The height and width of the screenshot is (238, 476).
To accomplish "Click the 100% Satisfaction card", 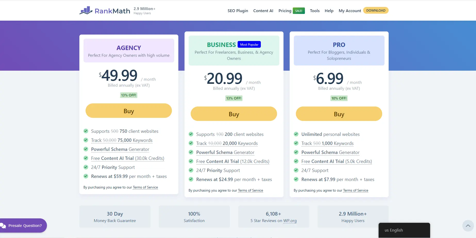I will 194,217.
